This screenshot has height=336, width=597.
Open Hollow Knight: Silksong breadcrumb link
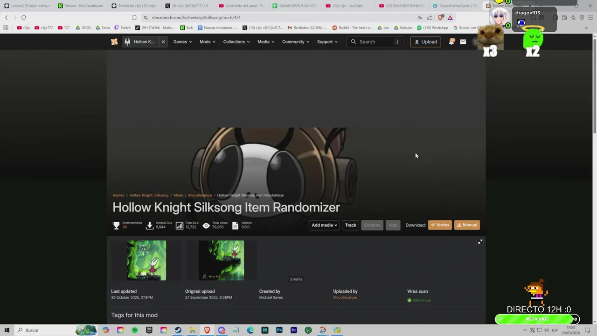pos(149,195)
